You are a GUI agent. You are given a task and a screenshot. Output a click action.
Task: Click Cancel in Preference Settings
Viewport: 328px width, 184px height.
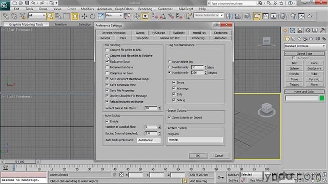click(219, 155)
